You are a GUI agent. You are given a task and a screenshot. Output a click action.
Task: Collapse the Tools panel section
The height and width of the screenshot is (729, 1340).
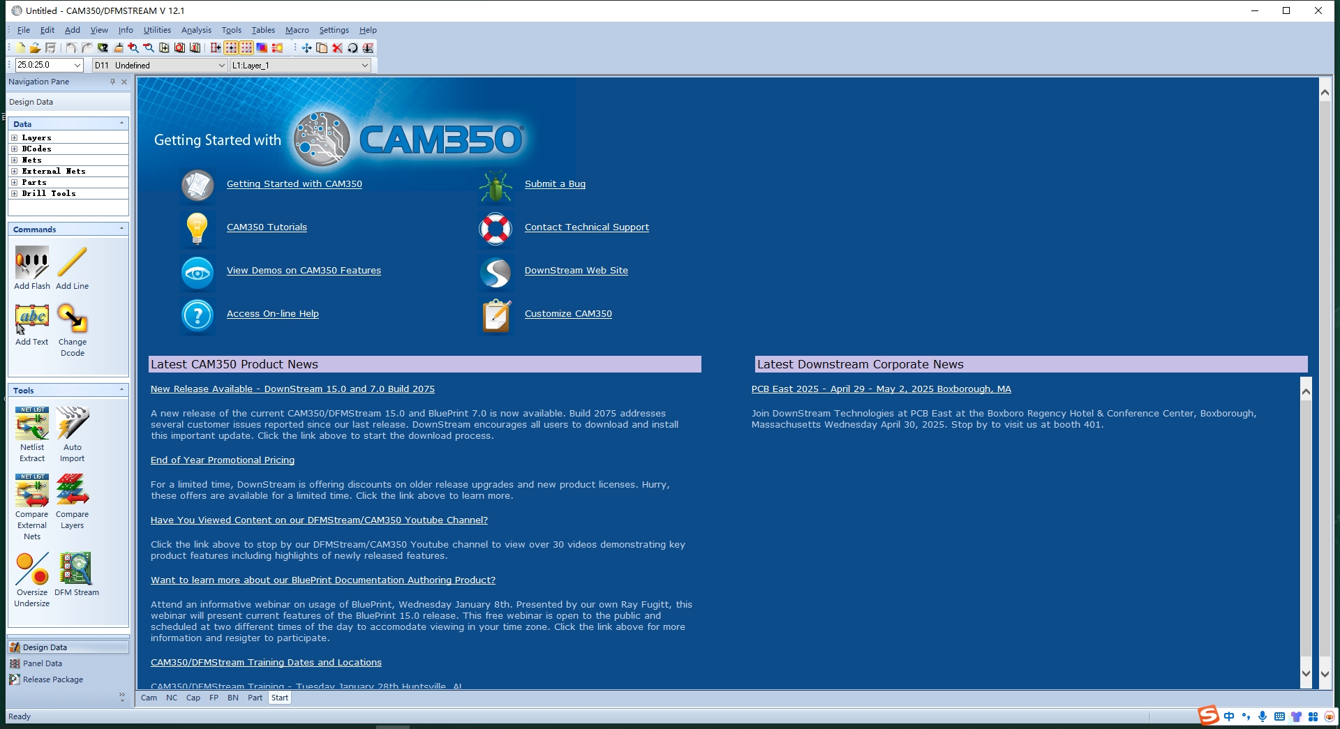[121, 390]
